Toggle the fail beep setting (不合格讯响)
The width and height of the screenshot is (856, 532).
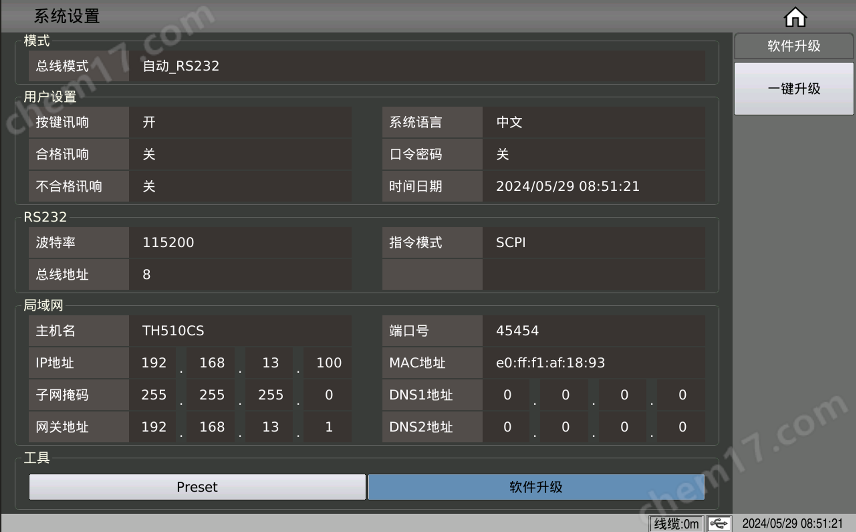pos(240,186)
